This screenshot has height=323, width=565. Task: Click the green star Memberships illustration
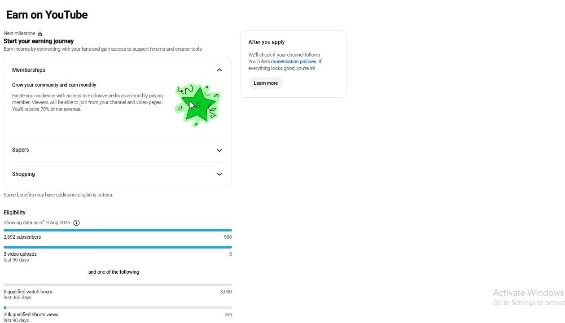[198, 105]
